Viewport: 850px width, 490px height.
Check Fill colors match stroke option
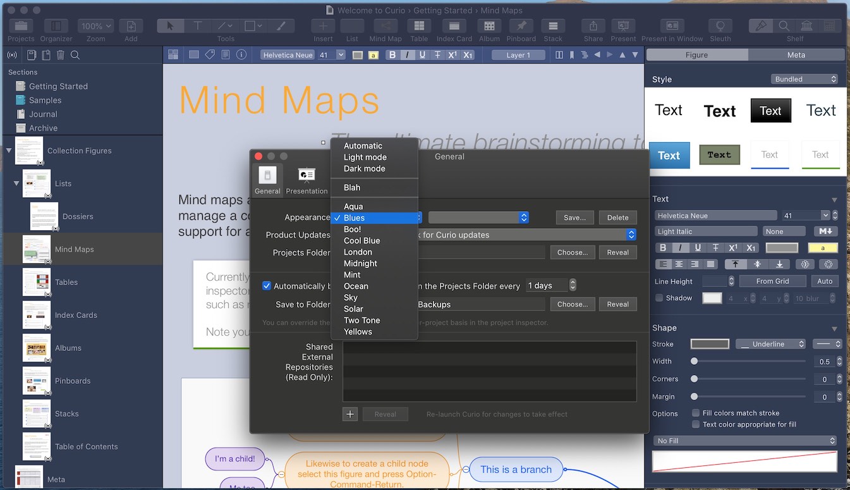pos(696,413)
